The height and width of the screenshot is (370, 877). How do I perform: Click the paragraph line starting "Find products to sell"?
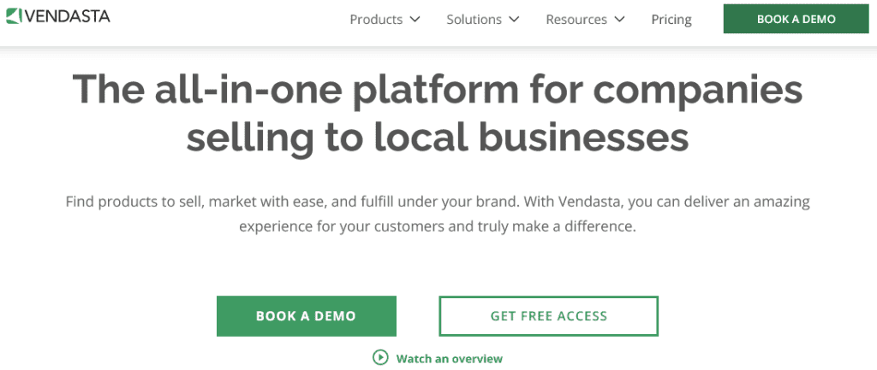pos(438,203)
